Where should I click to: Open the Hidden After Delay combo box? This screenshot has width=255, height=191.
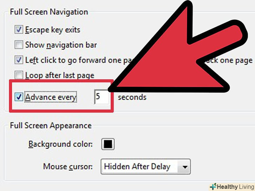click(x=146, y=167)
